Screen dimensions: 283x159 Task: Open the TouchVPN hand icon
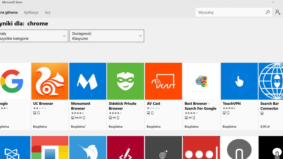[x=239, y=81]
